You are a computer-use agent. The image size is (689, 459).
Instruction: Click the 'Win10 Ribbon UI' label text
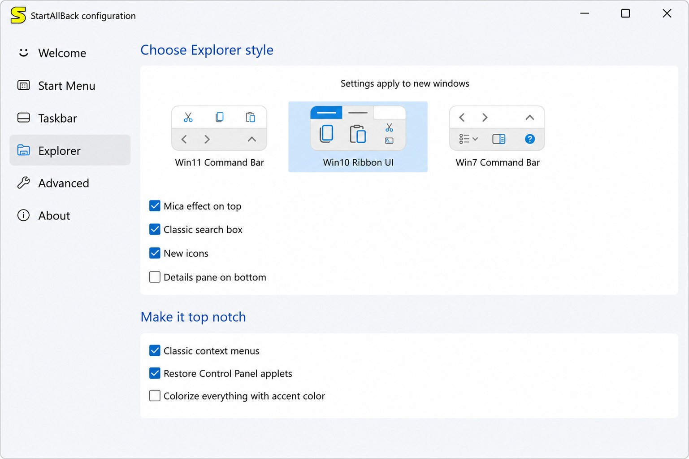358,162
